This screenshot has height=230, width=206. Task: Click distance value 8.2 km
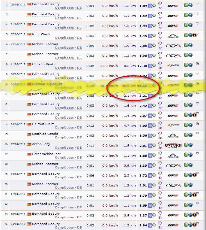[x=130, y=66]
